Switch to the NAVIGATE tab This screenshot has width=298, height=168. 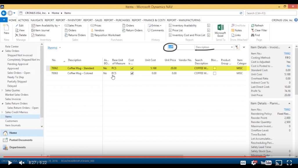(x=37, y=20)
